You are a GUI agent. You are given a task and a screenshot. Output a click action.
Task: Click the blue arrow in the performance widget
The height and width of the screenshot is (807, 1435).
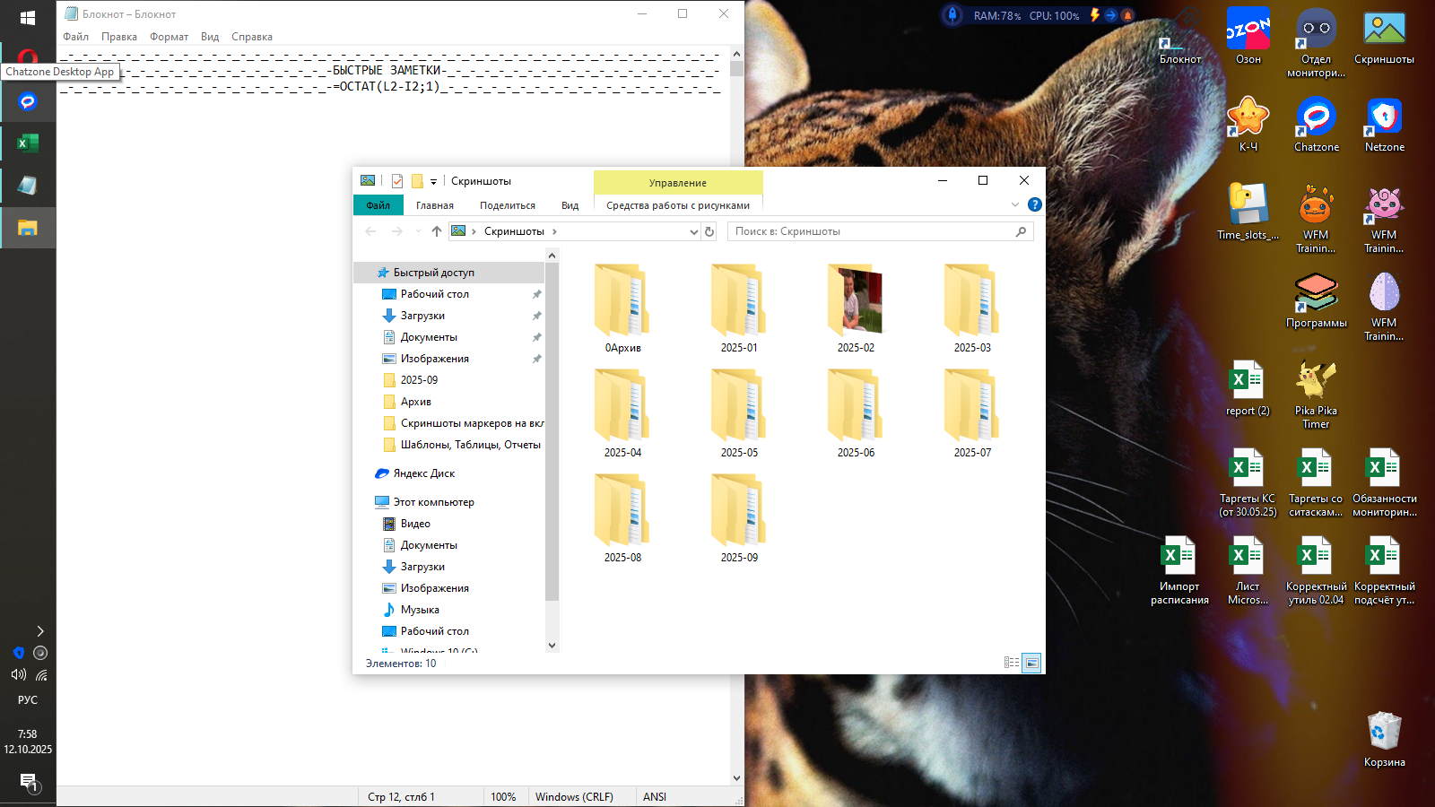pos(1111,15)
